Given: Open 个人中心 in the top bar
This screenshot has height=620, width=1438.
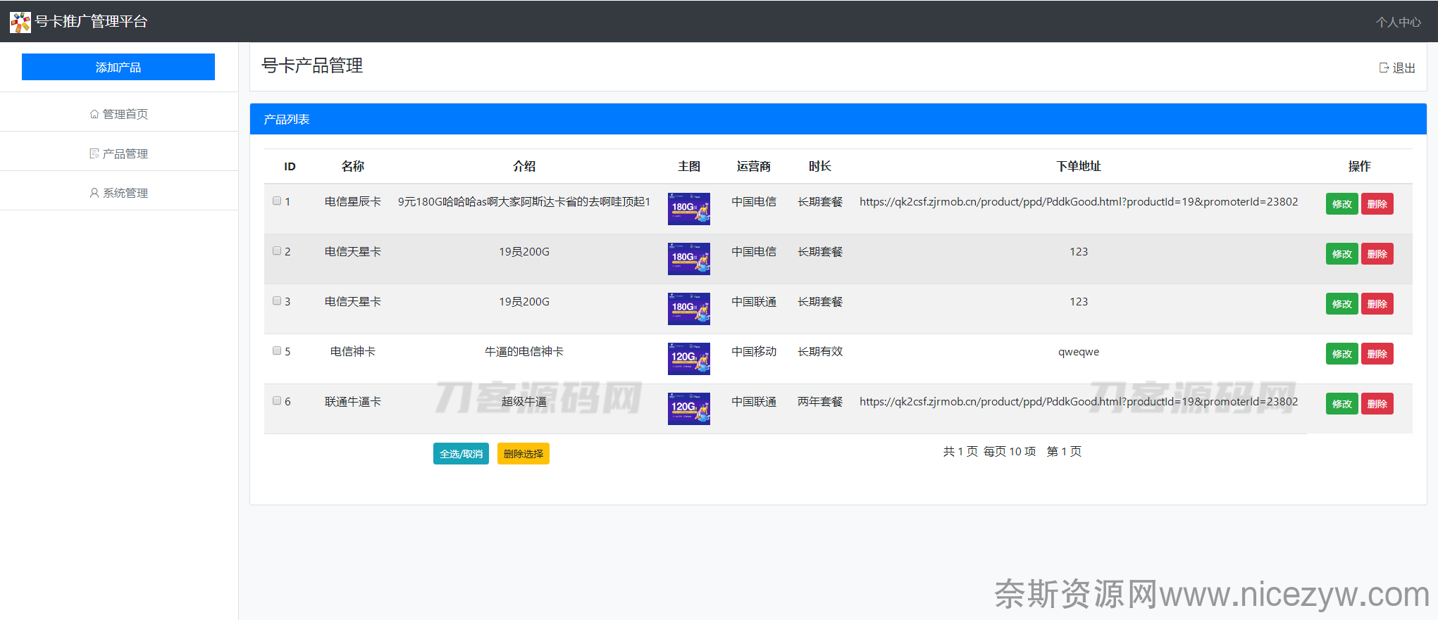Looking at the screenshot, I should 1399,22.
